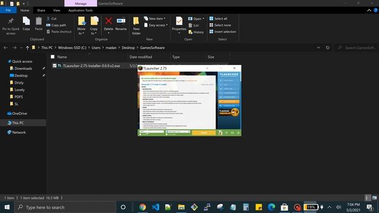Viewport: 379px width, 213px height.
Task: Open Visual Studio Code from taskbar
Action: click(155, 207)
